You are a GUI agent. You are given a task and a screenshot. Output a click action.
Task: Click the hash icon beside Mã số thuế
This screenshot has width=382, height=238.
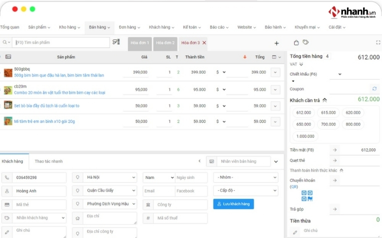(x=148, y=218)
